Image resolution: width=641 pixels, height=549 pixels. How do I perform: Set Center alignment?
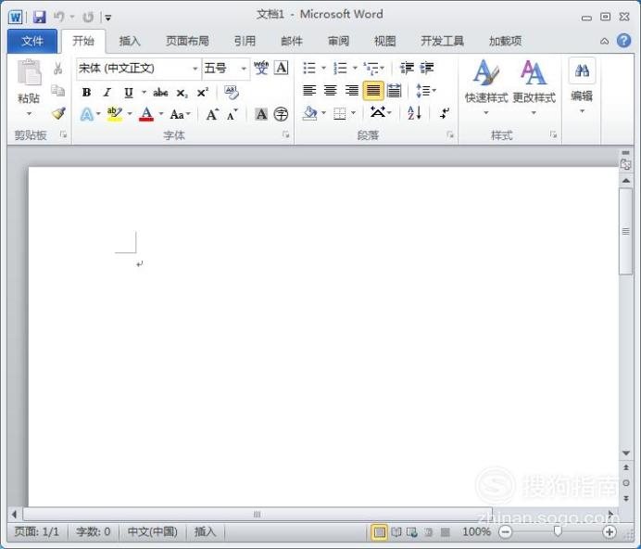click(x=331, y=90)
